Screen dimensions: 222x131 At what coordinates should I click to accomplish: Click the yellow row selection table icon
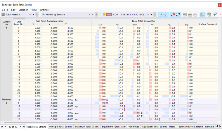click(190, 14)
